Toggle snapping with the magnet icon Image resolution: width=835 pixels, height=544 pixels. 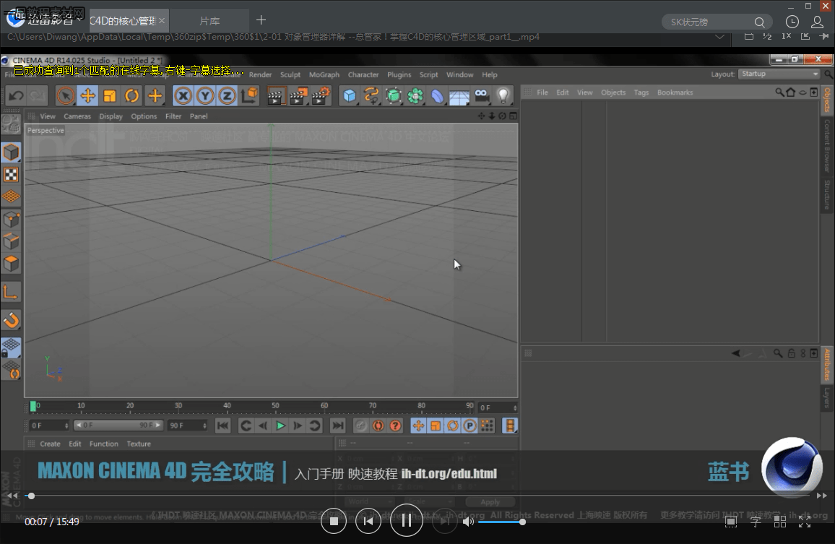(x=11, y=320)
